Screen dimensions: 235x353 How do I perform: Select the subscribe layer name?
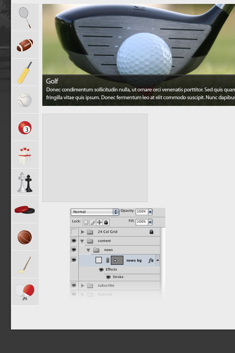point(106,286)
